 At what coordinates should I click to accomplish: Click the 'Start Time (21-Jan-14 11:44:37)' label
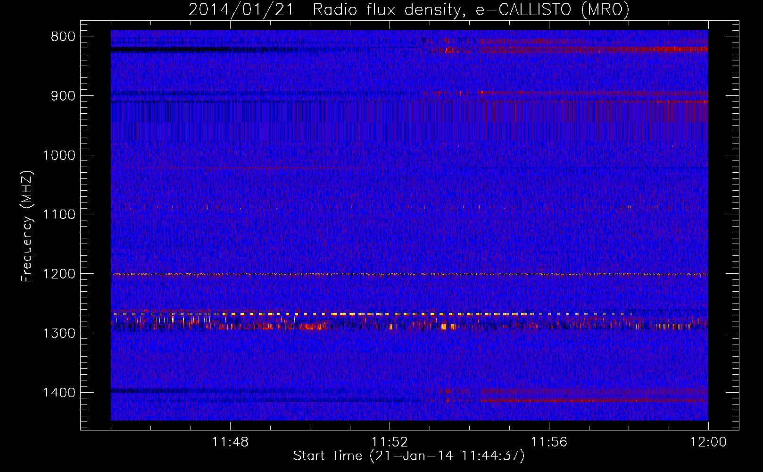409,456
